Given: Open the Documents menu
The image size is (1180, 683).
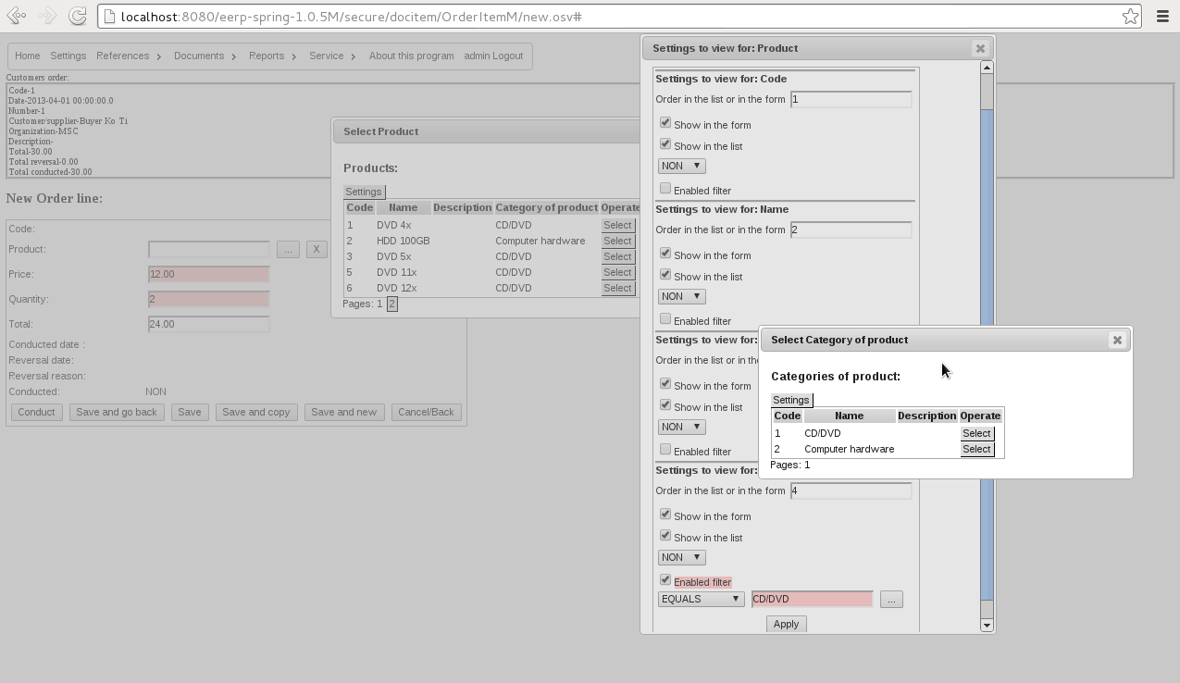Looking at the screenshot, I should coord(199,56).
